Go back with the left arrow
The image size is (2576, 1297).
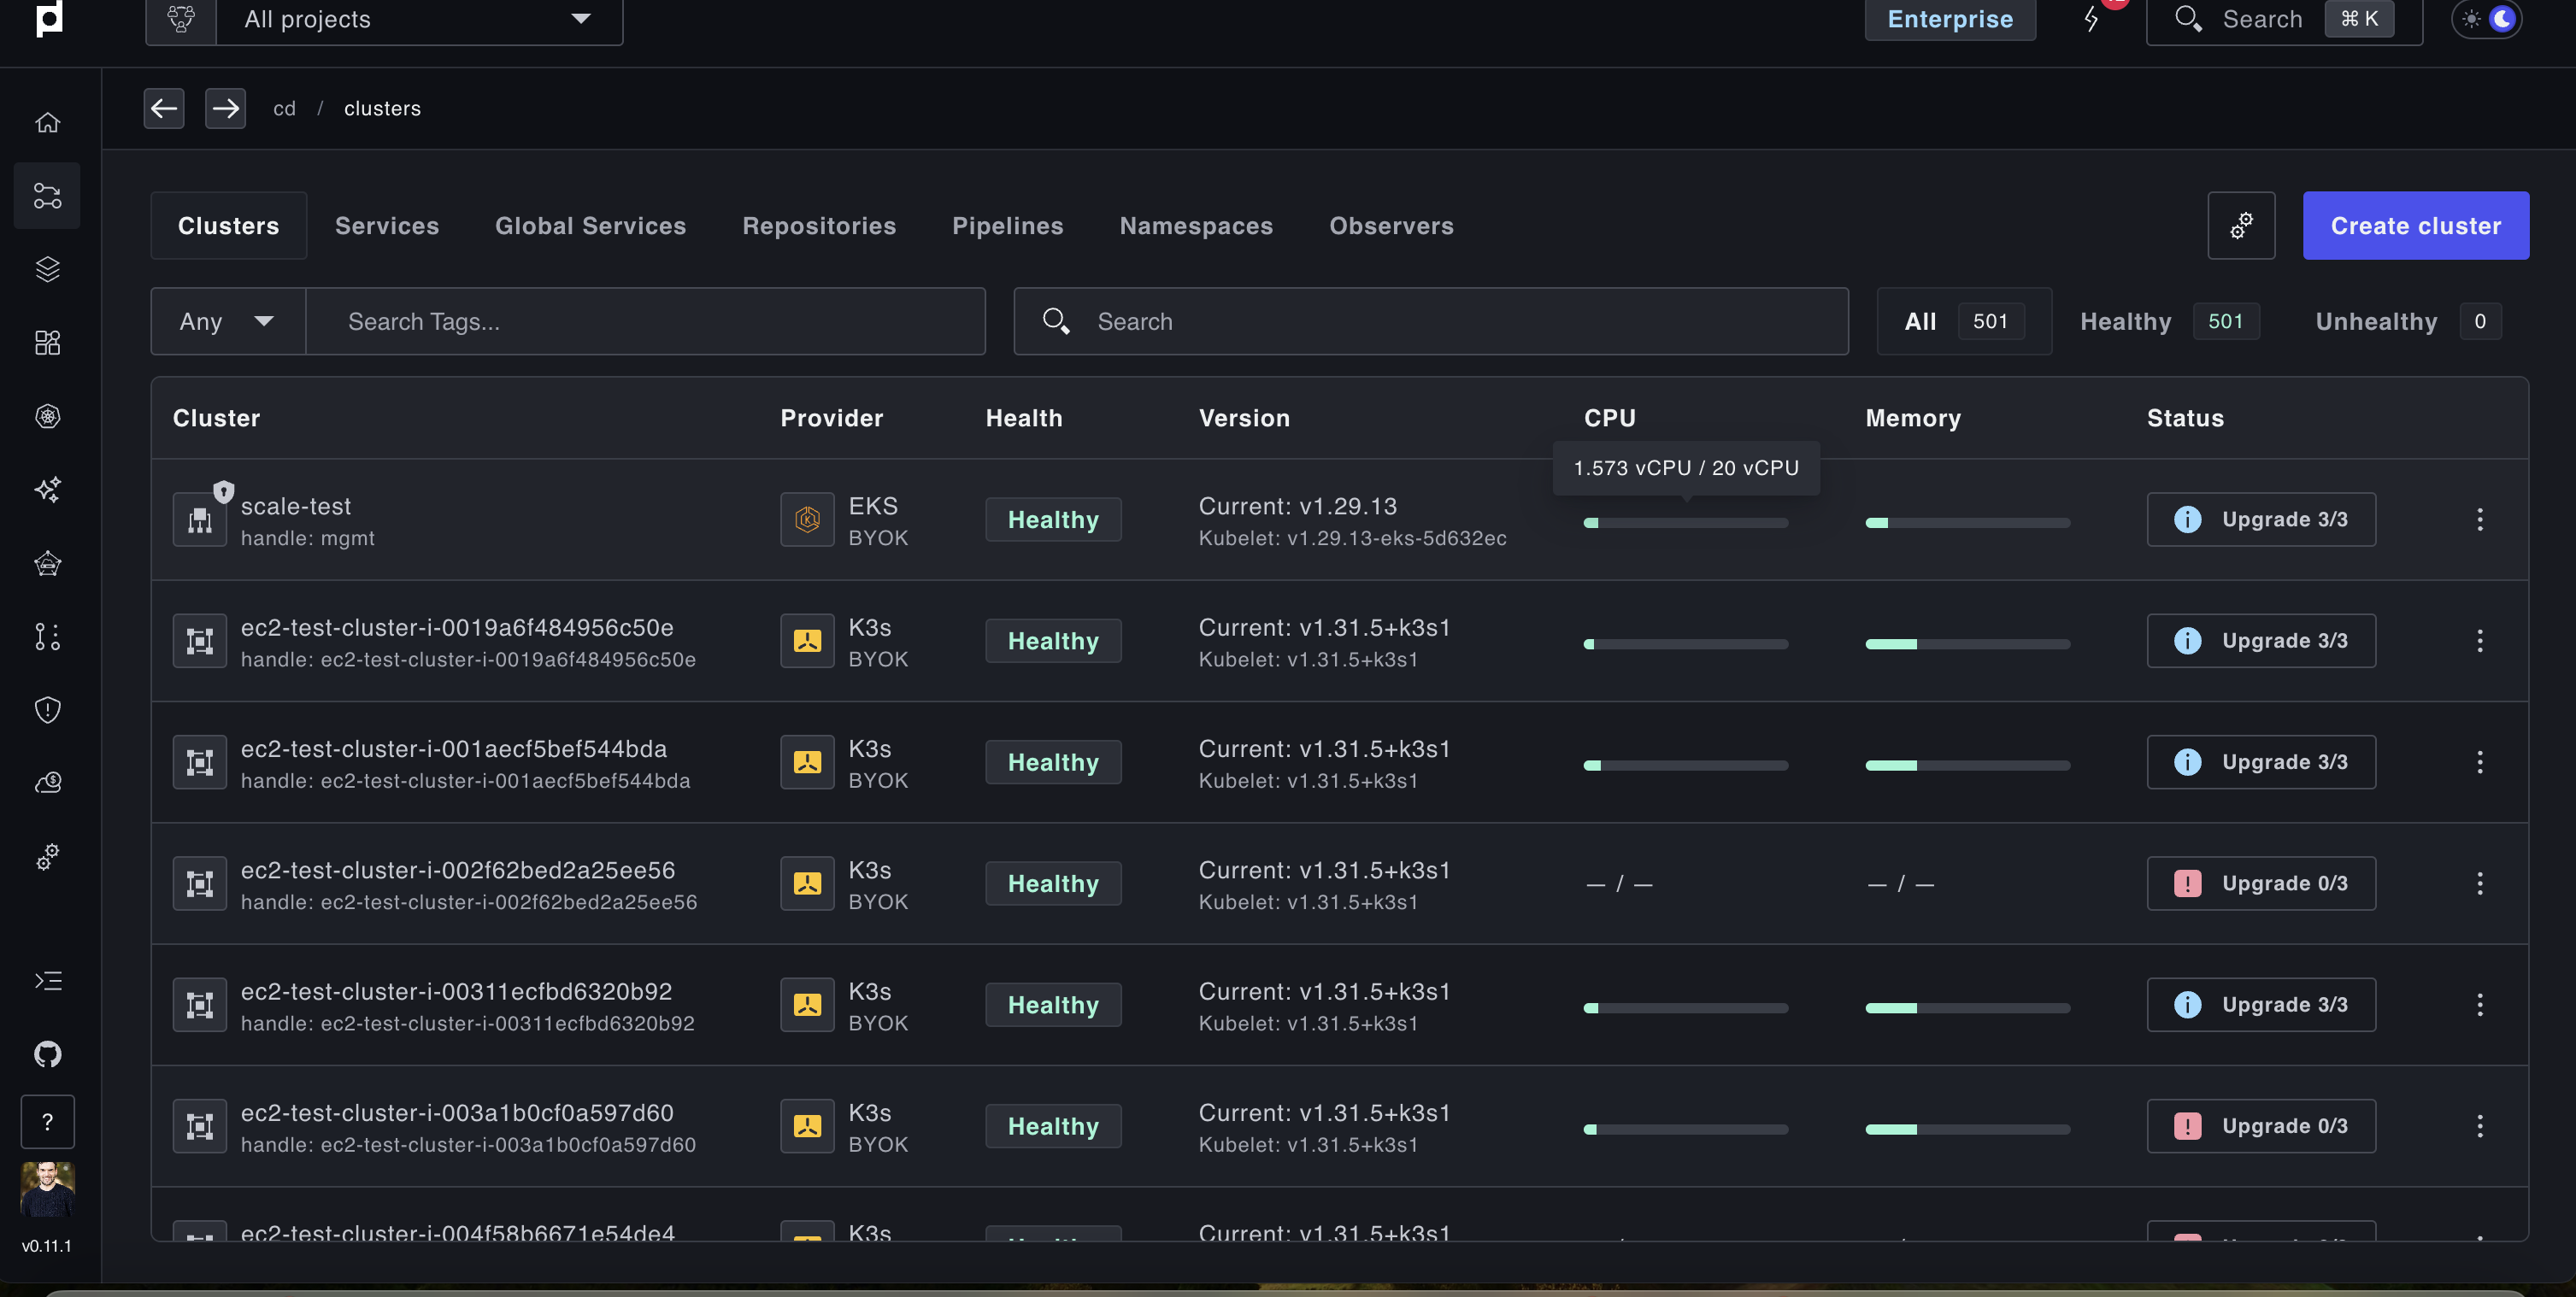(x=164, y=108)
